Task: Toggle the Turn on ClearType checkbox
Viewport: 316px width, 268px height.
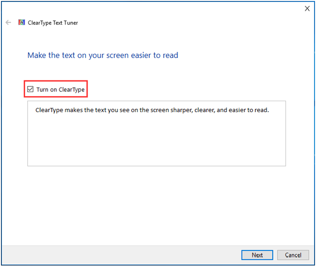Action: [30, 89]
